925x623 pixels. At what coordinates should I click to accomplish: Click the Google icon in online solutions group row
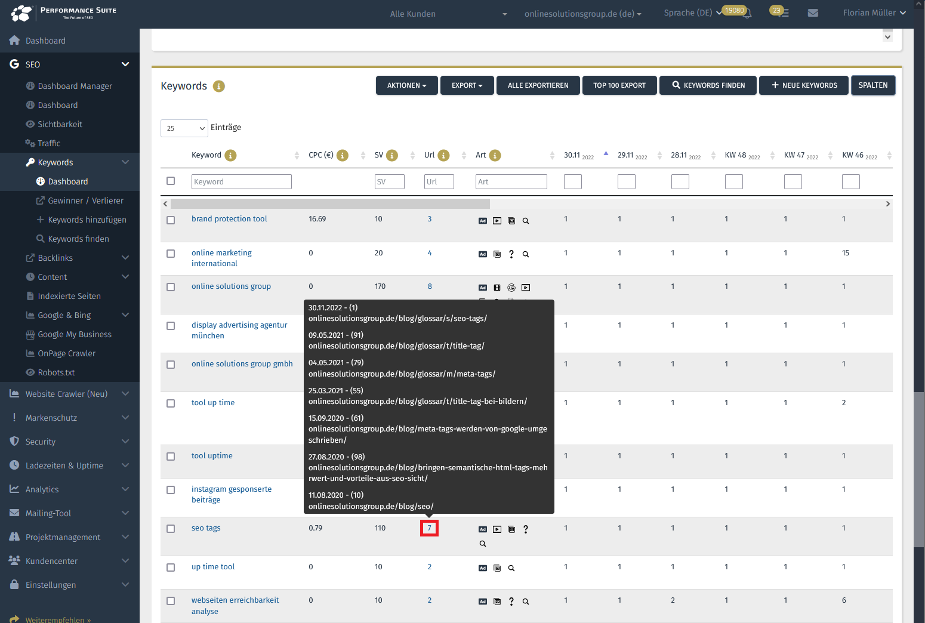[x=511, y=288]
